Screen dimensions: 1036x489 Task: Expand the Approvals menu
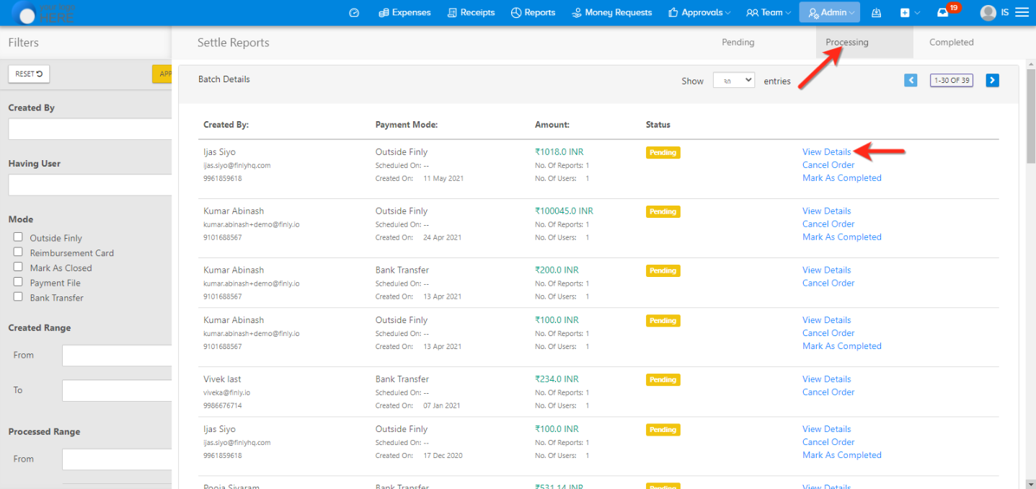point(699,12)
